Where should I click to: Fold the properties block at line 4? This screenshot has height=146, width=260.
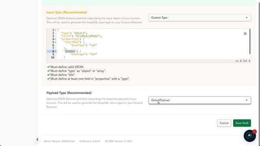(55, 39)
